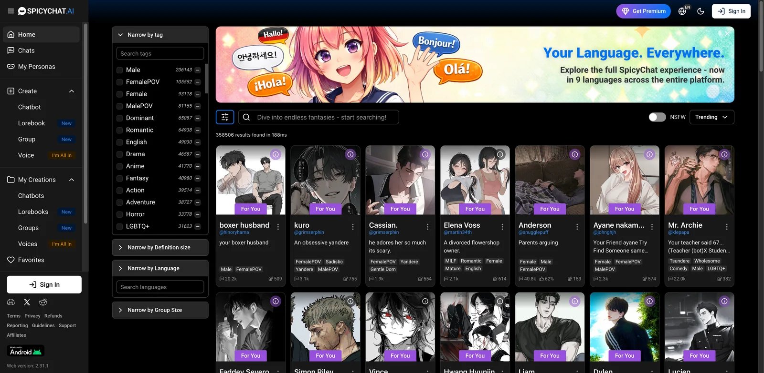Open info icon on Mr. Archie card

(724, 154)
